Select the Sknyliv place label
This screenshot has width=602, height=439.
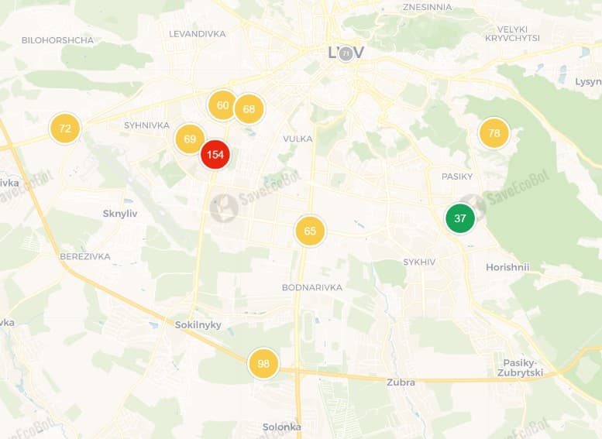pos(120,214)
